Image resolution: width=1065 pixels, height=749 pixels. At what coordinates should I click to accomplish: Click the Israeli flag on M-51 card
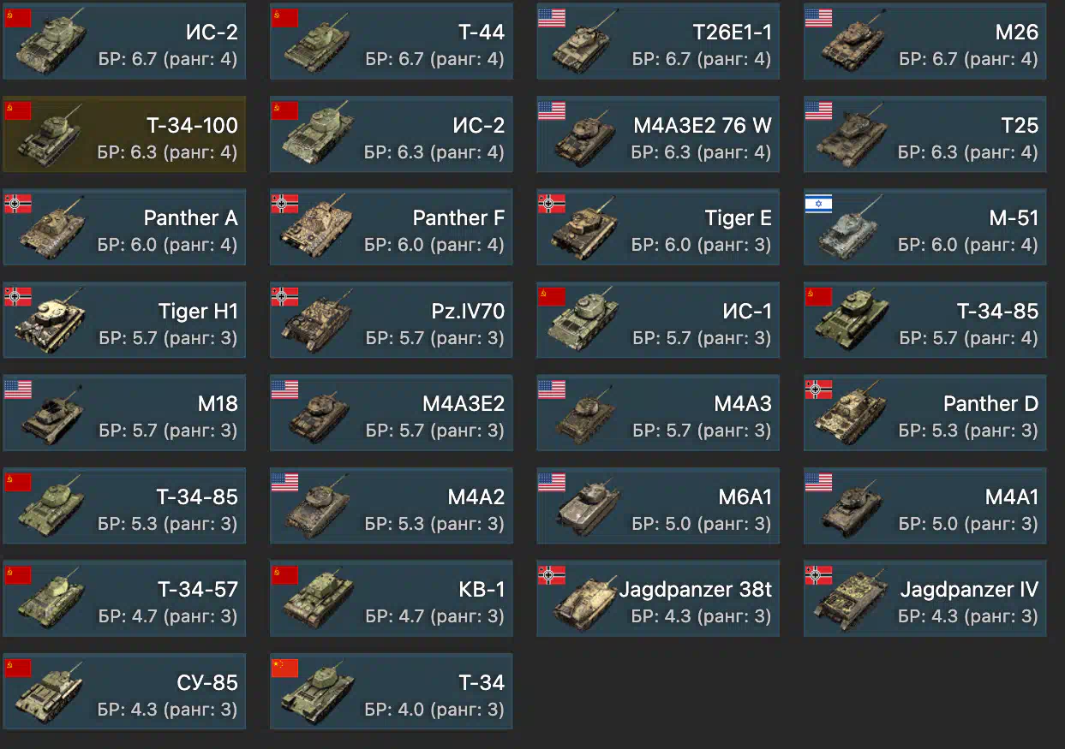[x=818, y=204]
